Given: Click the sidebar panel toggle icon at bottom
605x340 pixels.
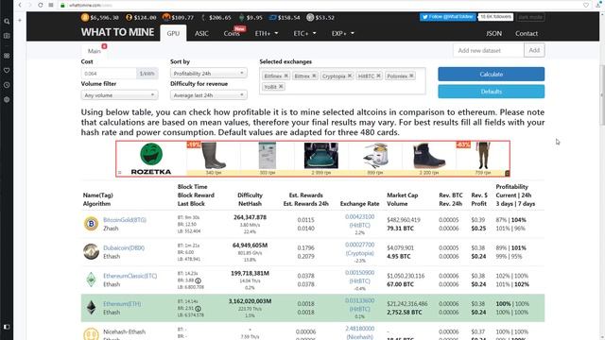Looking at the screenshot, I should tap(7, 327).
